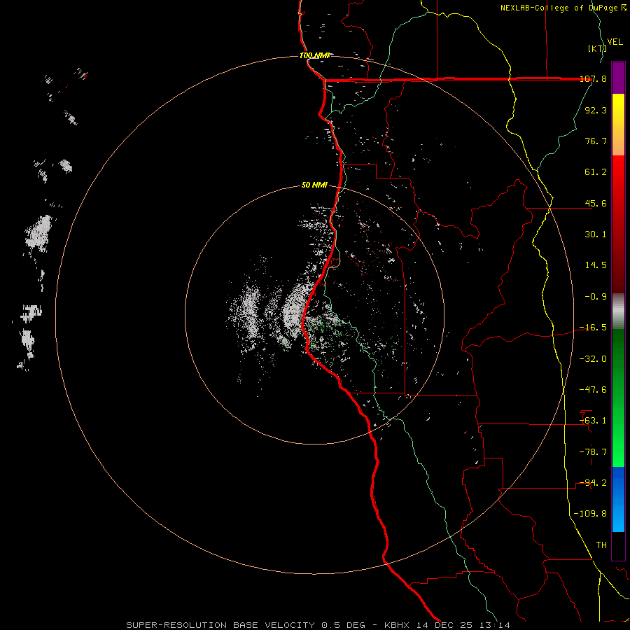630x630 pixels.
Task: Click the 100 NMI range ring label
Action: coord(315,55)
